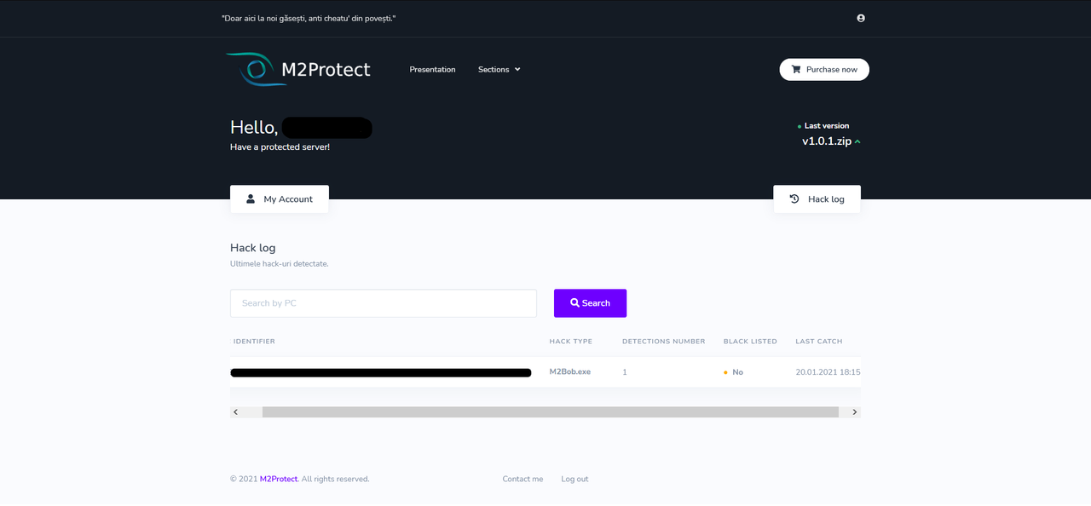Click the horizontal scrollbar thumb of the table
The width and height of the screenshot is (1091, 506).
tap(551, 412)
